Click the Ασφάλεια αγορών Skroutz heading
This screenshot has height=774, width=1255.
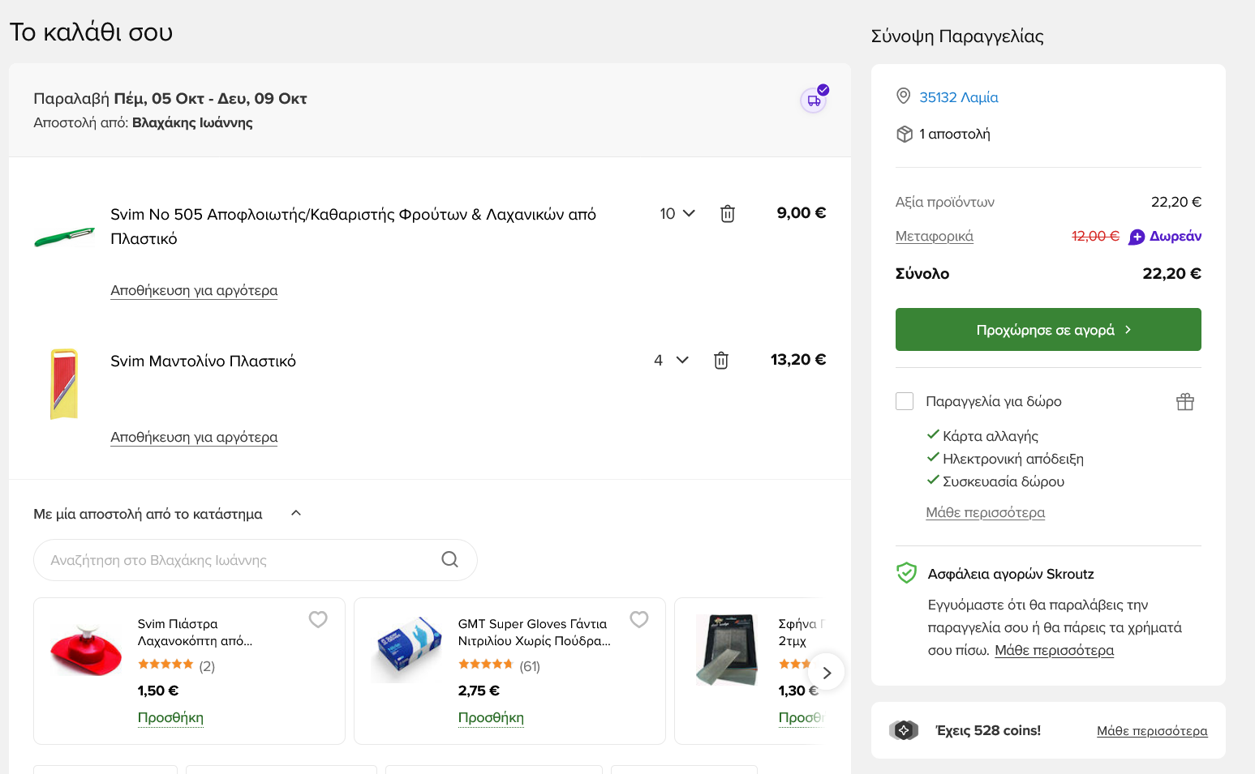[1011, 574]
